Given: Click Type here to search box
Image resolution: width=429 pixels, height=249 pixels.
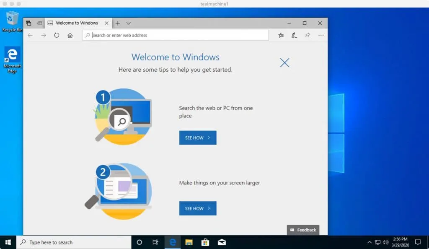Looking at the screenshot, I should tap(74, 242).
